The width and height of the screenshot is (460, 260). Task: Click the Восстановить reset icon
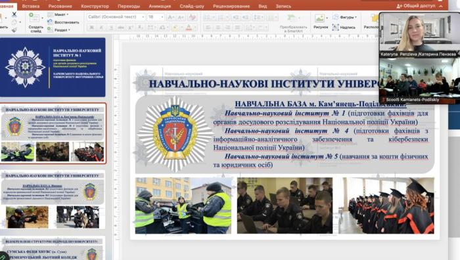click(50, 22)
